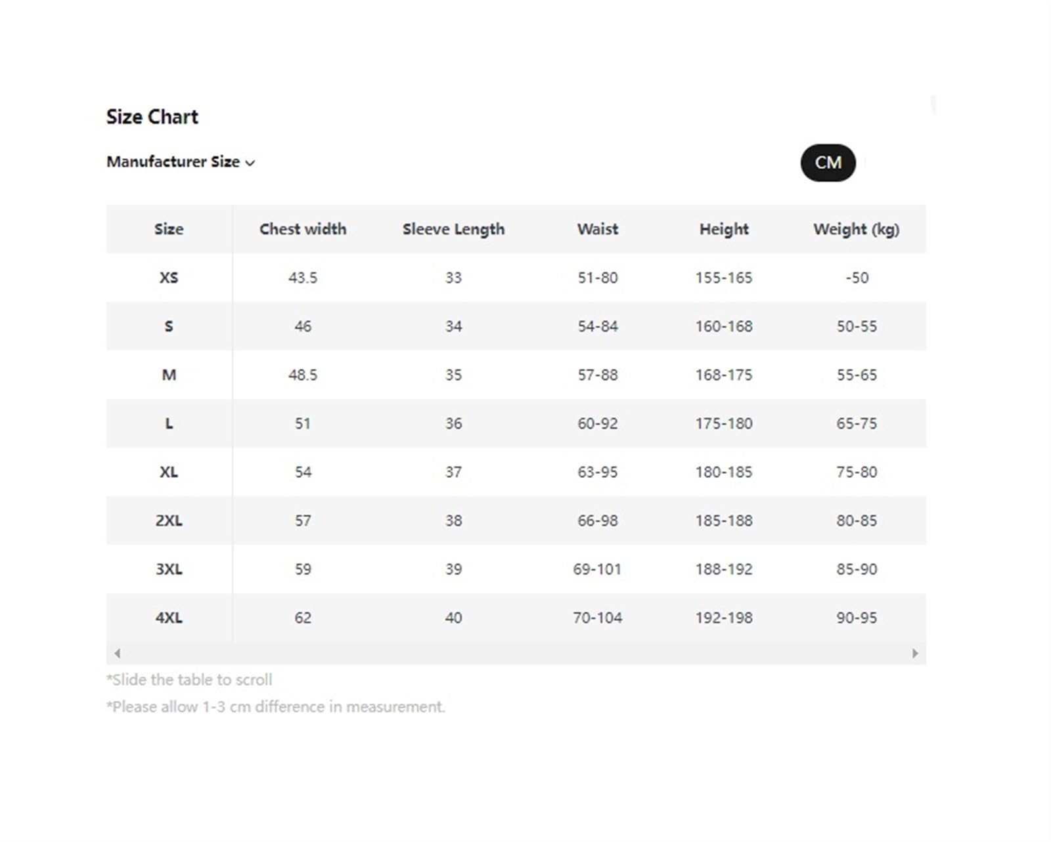Click the 3XL waist value 69-101

597,569
